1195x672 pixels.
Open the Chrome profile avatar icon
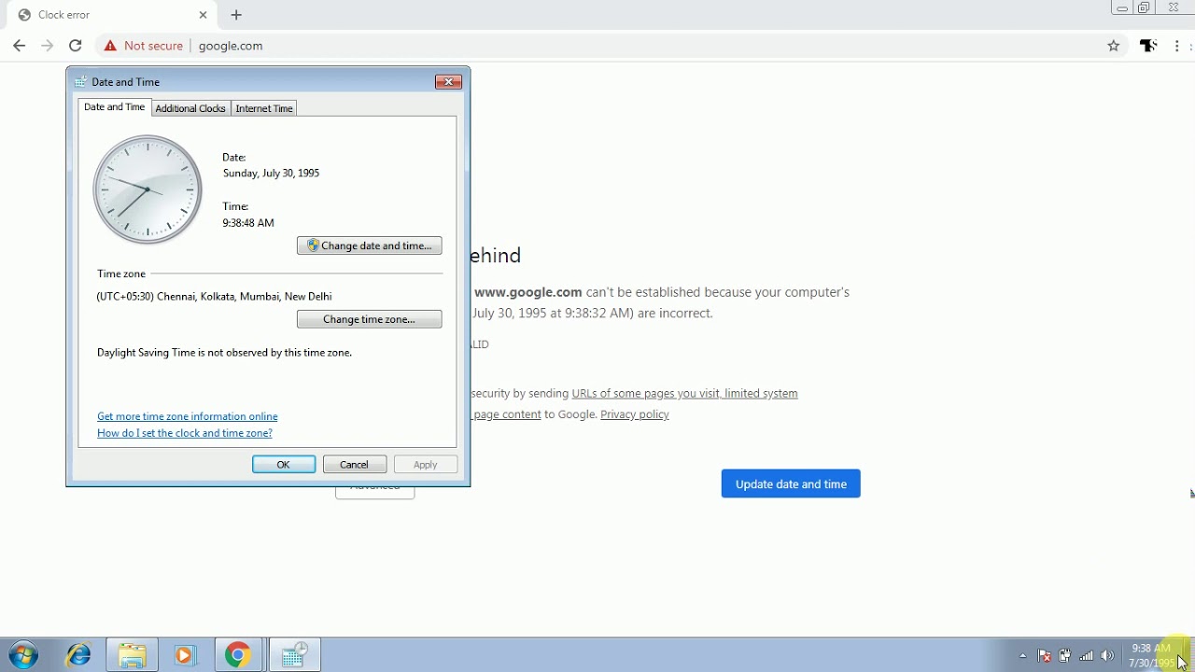[x=1148, y=46]
